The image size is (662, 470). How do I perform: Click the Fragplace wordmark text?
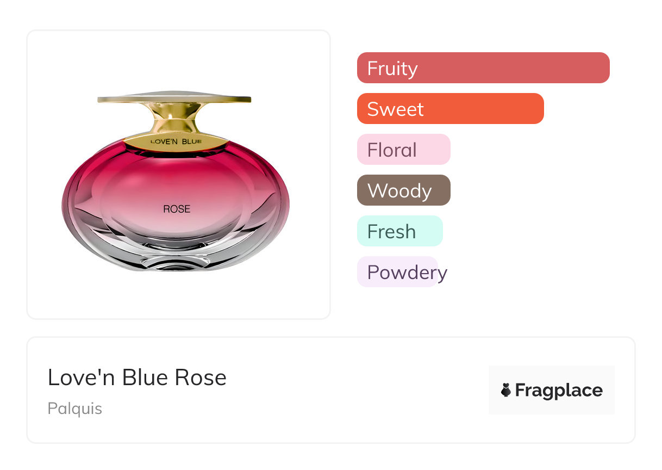(x=559, y=390)
